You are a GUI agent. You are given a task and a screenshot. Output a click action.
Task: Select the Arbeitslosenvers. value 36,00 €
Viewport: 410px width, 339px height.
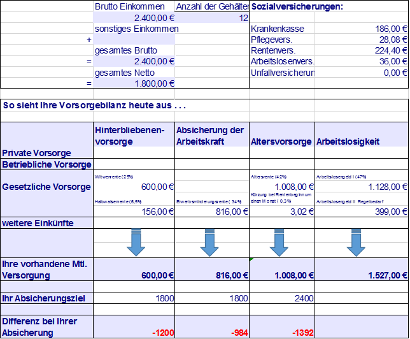pyautogui.click(x=393, y=61)
